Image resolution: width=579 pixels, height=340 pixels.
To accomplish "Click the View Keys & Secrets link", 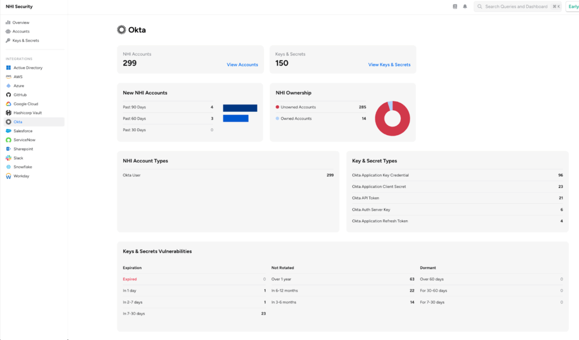I will 389,65.
